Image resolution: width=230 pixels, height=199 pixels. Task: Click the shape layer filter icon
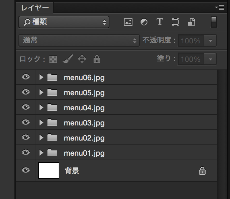point(176,22)
